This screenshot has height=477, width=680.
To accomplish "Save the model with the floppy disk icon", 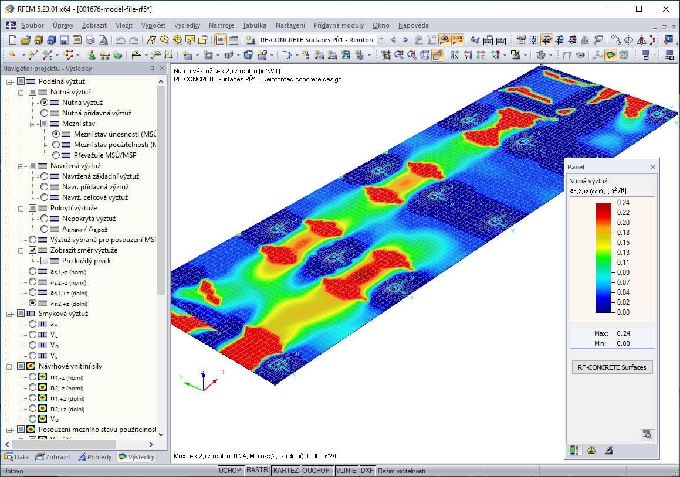I will pos(64,40).
